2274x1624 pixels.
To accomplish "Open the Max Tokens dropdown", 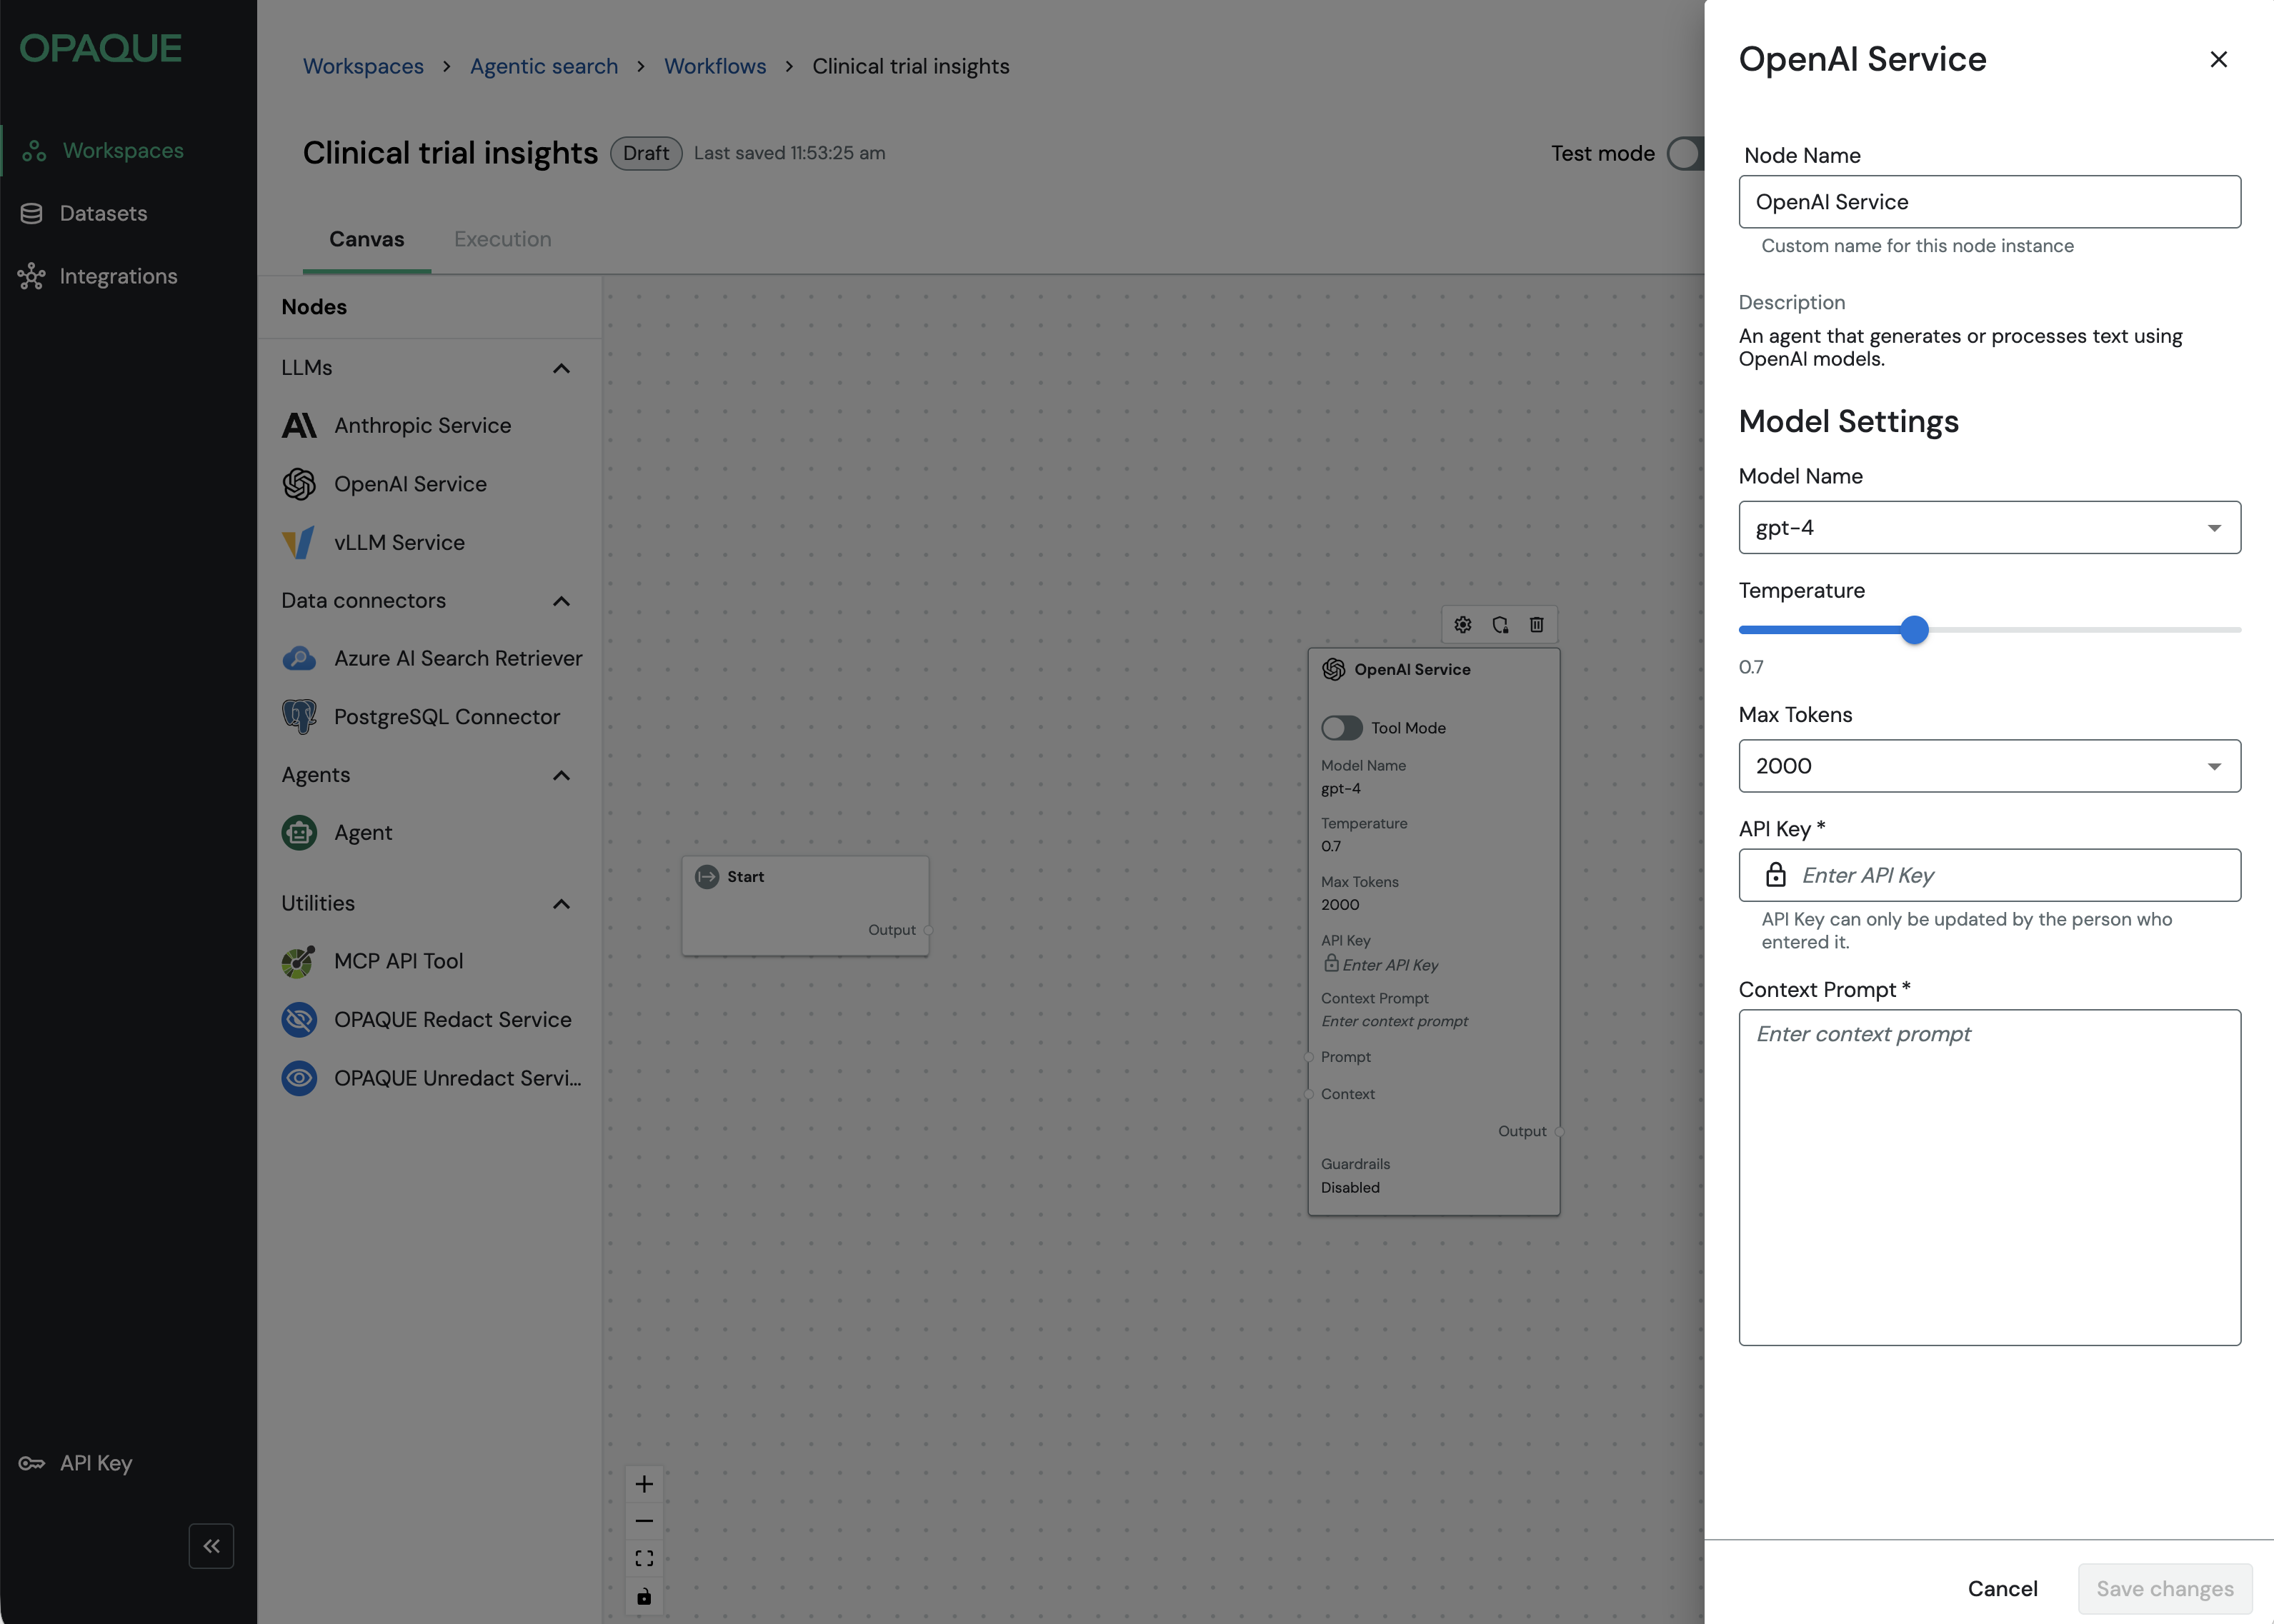I will (1989, 766).
